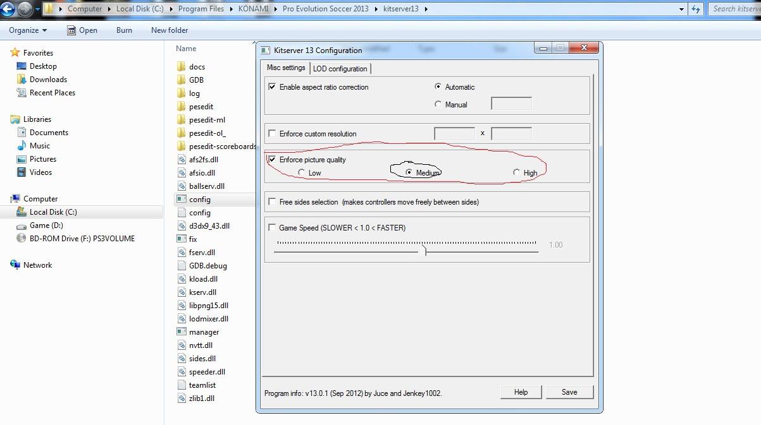The width and height of the screenshot is (761, 425).
Task: Toggle Enable aspect ratio correction checkbox
Action: 272,87
